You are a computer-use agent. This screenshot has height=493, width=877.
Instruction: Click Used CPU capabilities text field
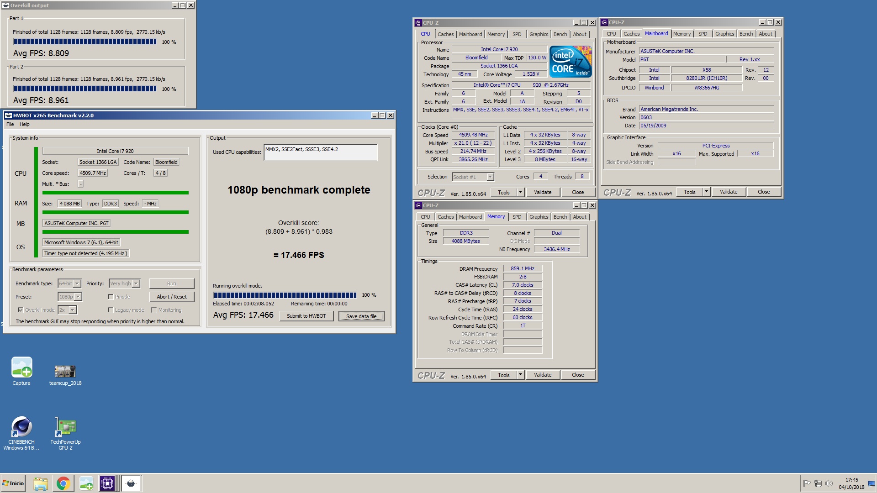click(320, 152)
